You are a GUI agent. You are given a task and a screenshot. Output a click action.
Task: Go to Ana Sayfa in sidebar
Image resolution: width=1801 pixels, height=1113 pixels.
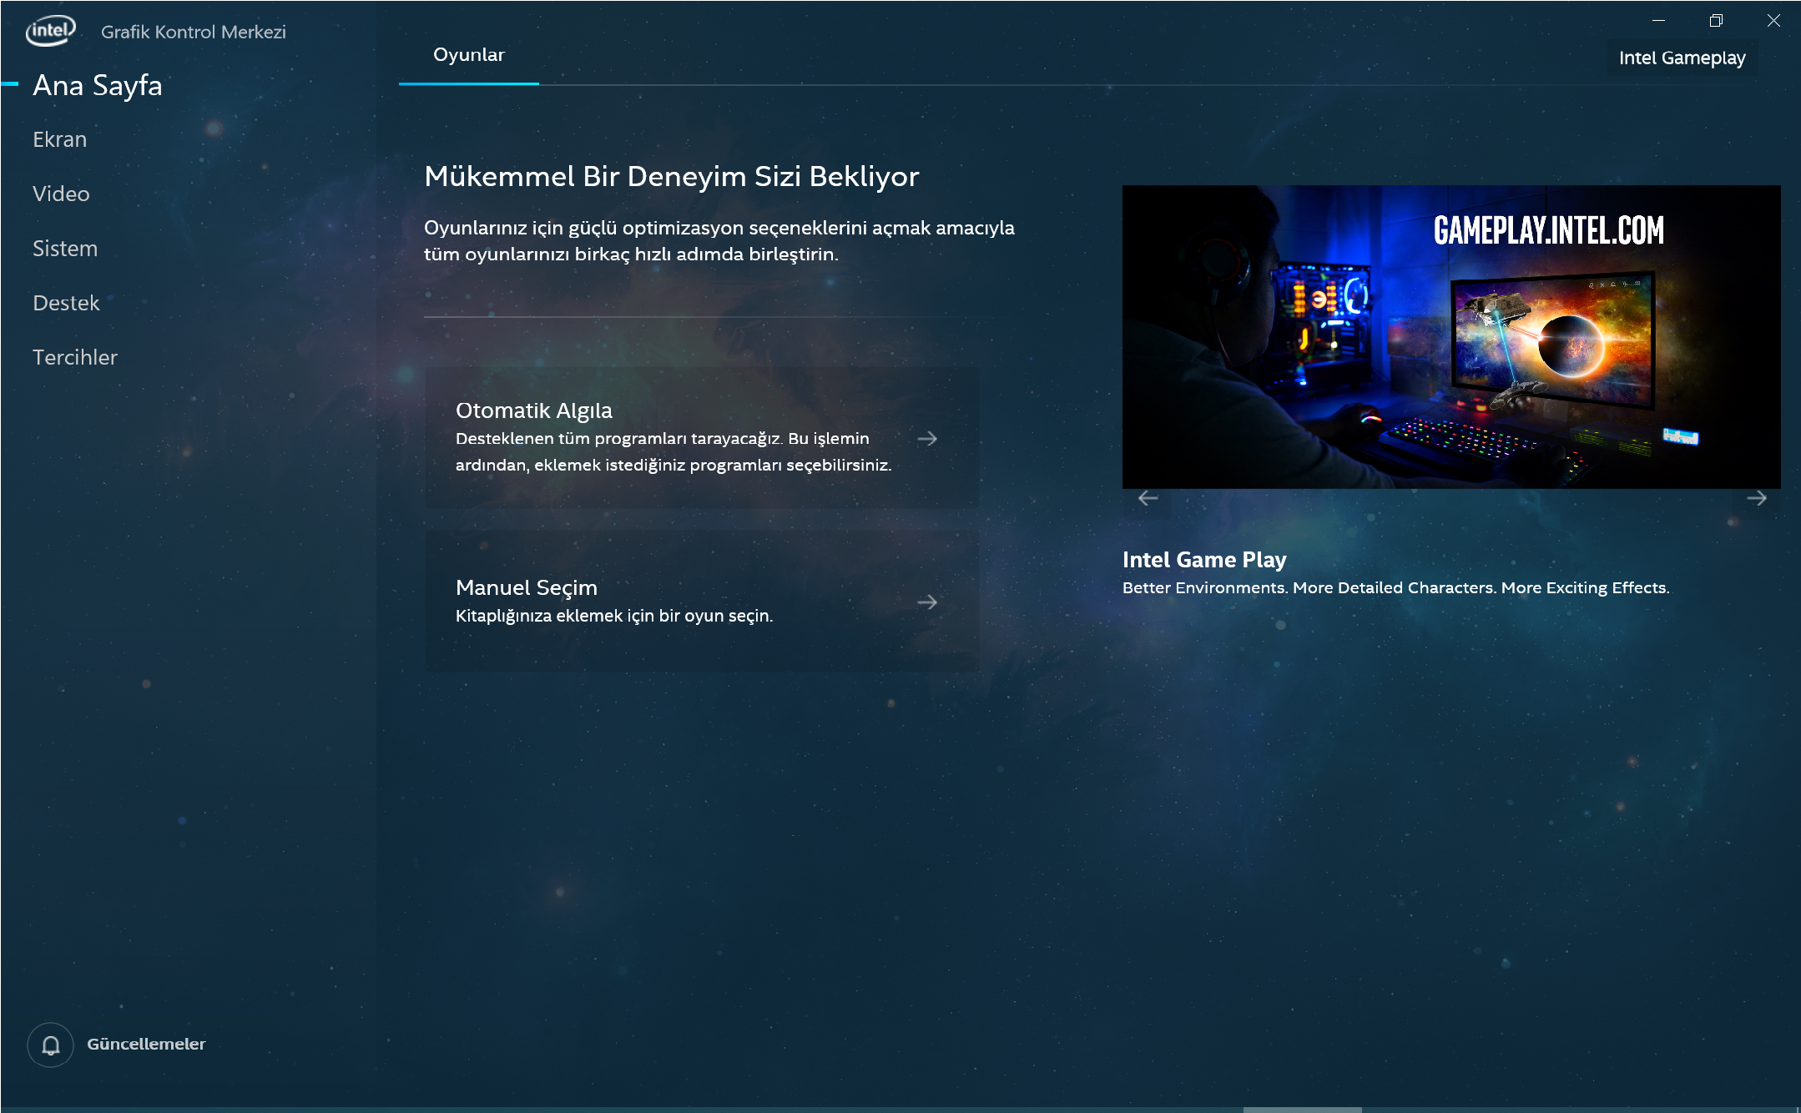[98, 85]
